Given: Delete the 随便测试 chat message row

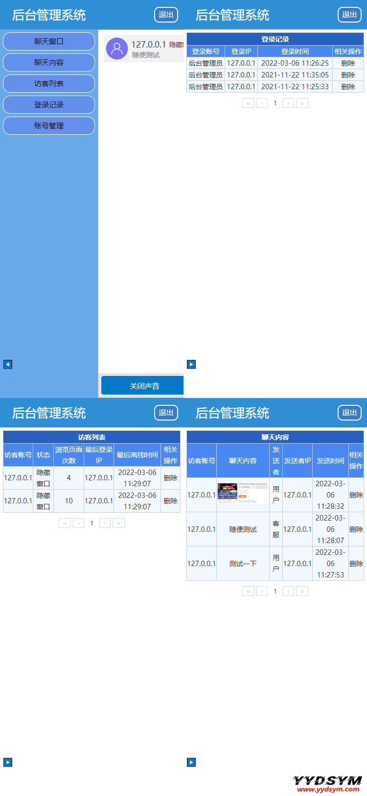Looking at the screenshot, I should coord(356,529).
